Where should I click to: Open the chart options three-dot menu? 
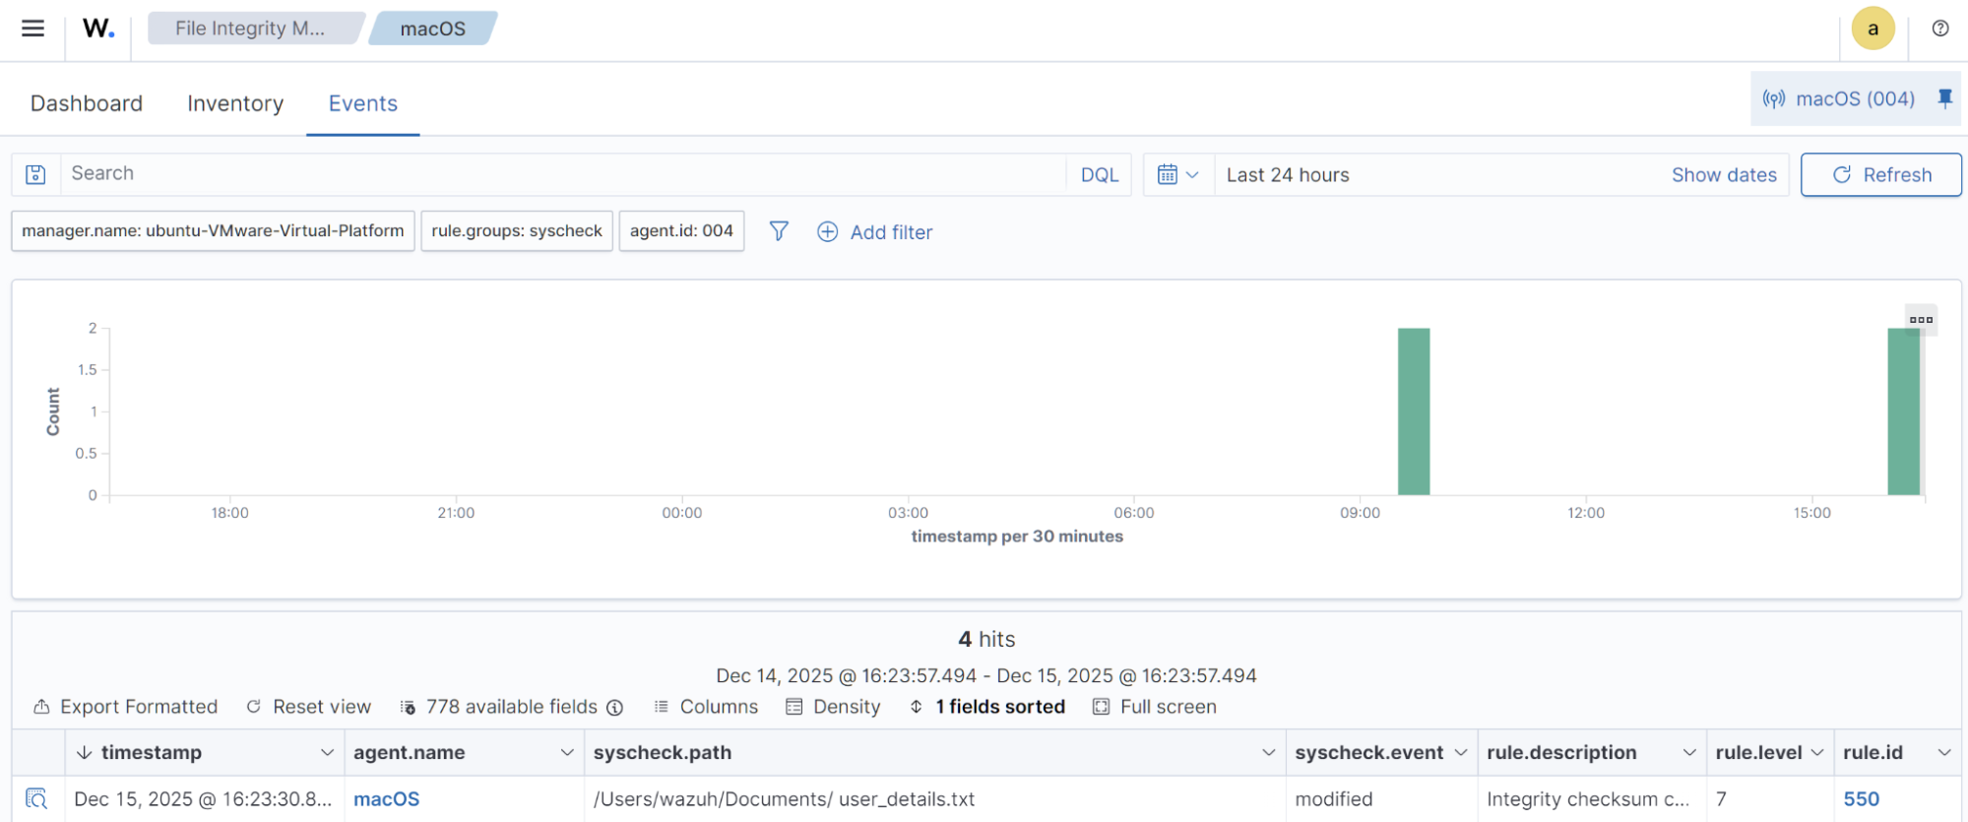point(1921,319)
